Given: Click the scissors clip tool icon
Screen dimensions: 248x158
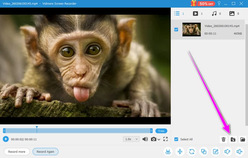Looking at the screenshot, I should [x=168, y=152].
